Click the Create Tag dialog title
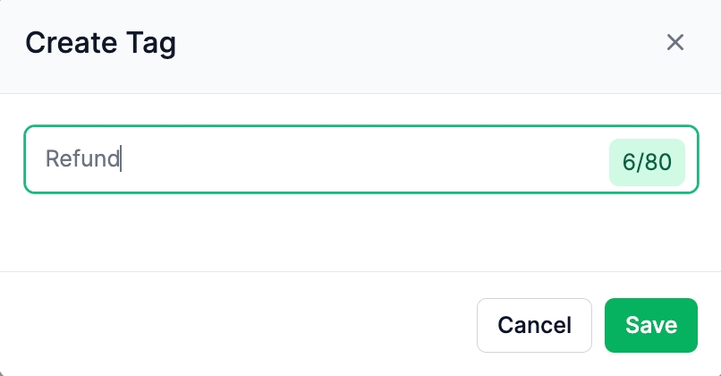 100,42
